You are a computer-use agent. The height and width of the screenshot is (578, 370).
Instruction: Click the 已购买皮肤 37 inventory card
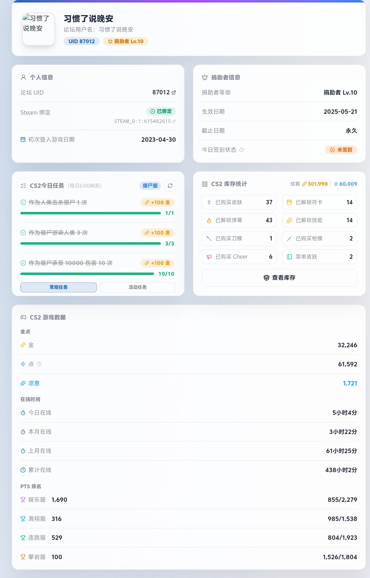239,202
